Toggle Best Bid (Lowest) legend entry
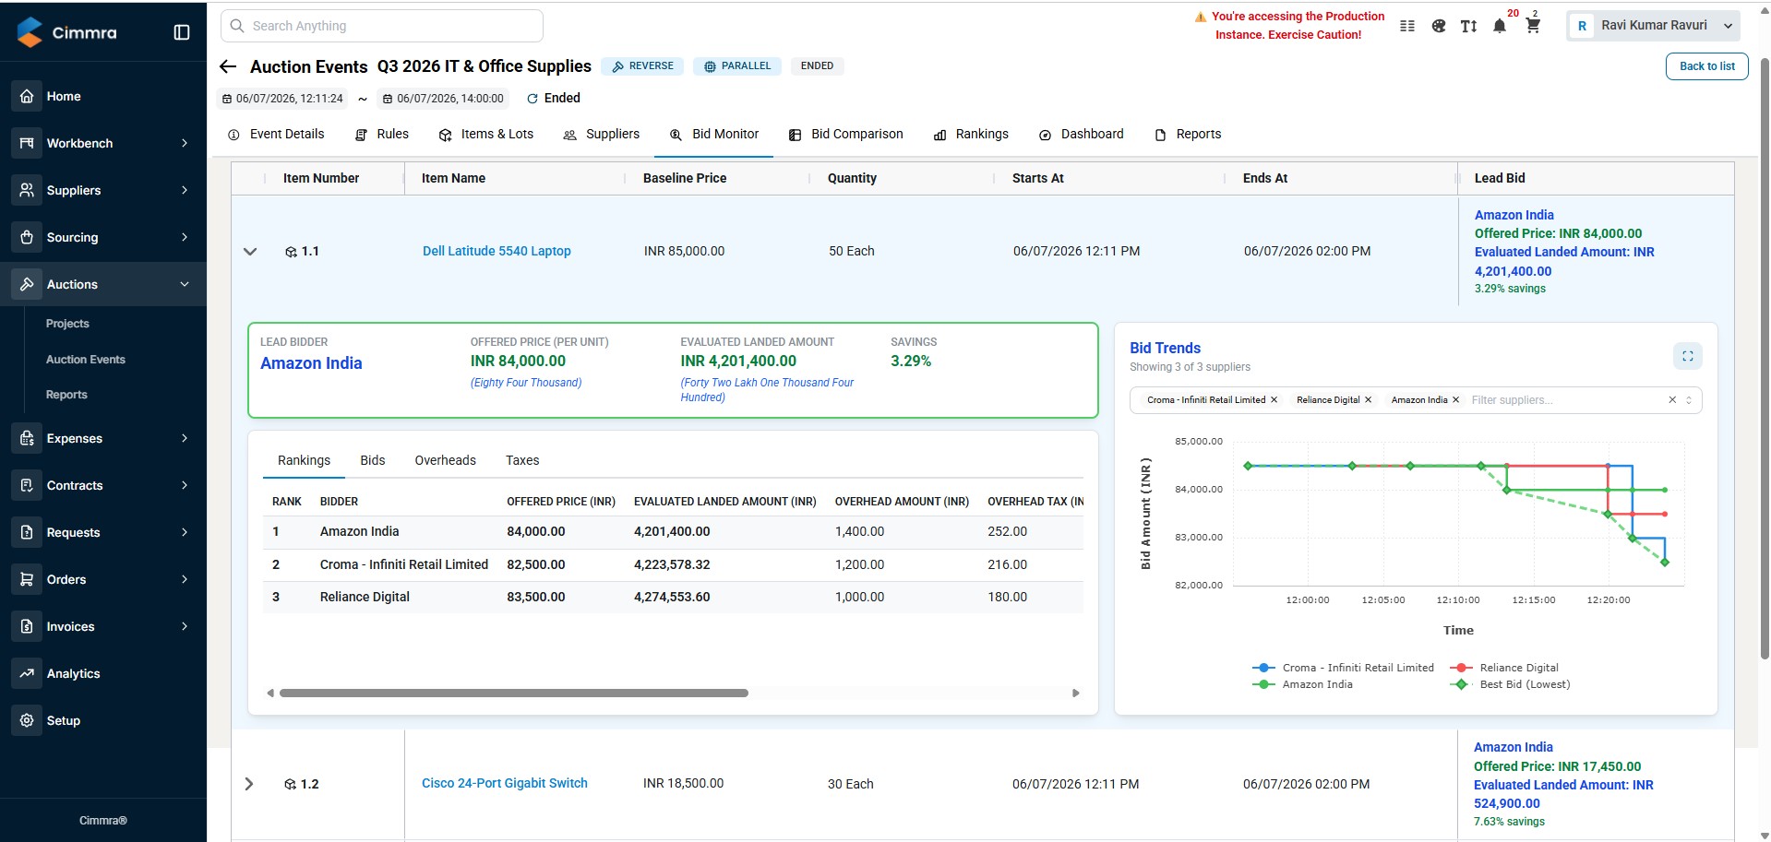 pyautogui.click(x=1510, y=684)
